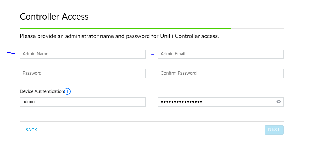Click the Device Authentication label text

tap(42, 91)
